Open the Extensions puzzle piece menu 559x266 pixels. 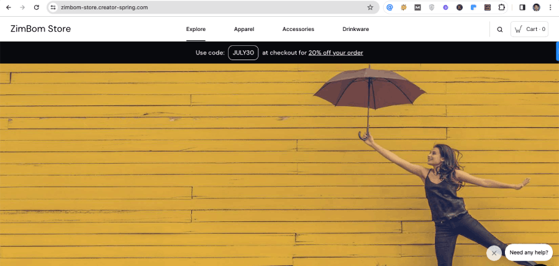point(502,7)
